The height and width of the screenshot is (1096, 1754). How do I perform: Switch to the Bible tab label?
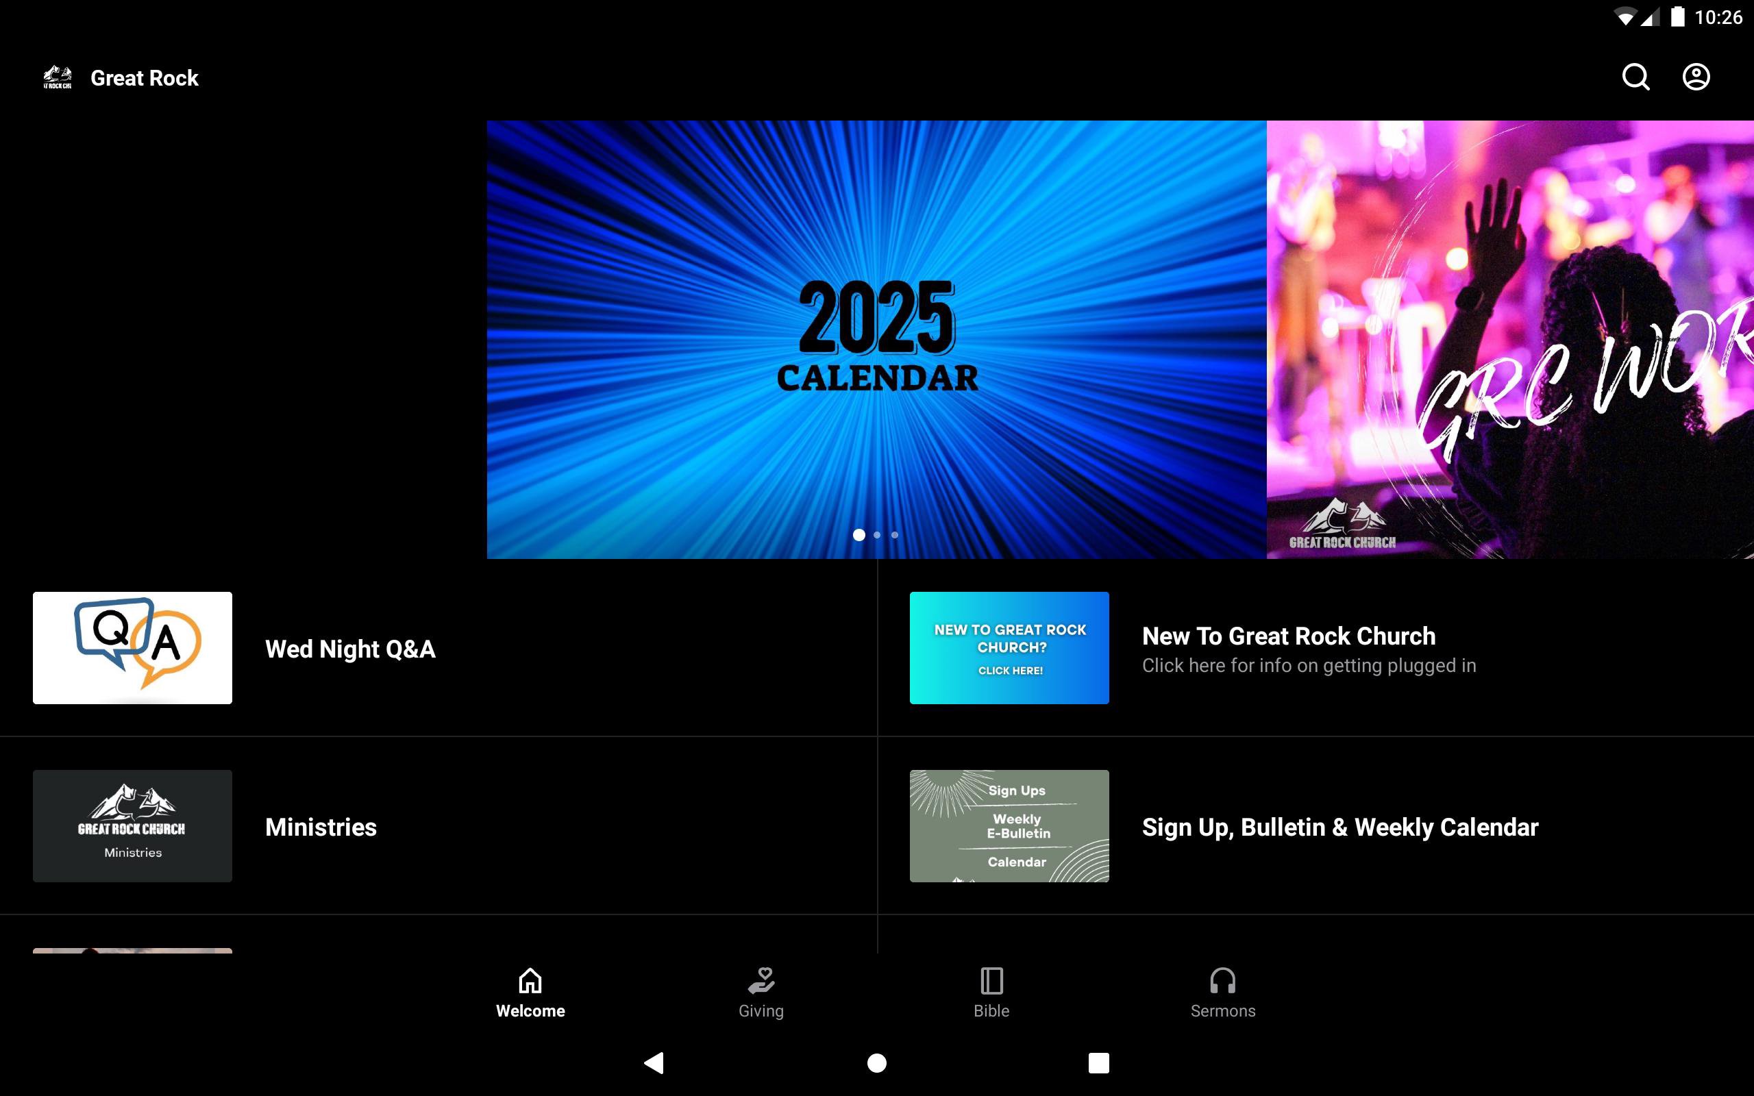coord(991,1010)
